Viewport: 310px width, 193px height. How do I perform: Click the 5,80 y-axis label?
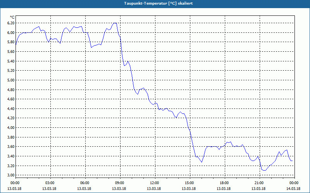(x=11, y=42)
